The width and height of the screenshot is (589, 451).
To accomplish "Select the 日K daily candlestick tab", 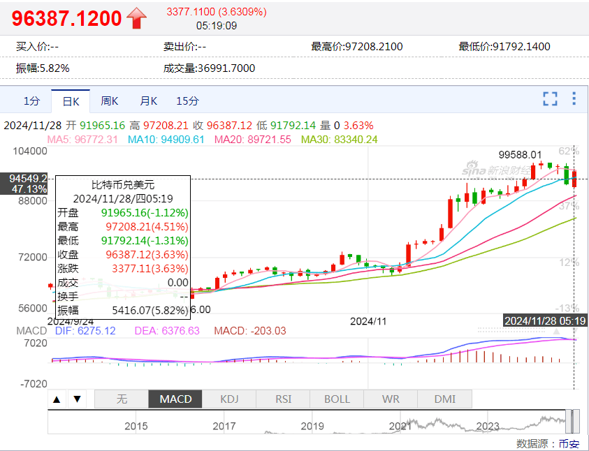I will tap(71, 101).
